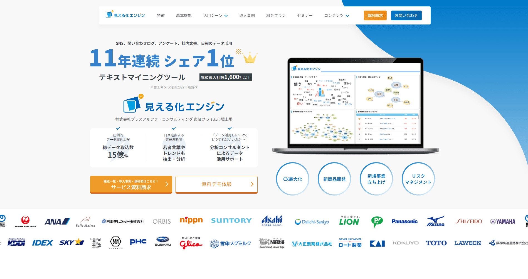
Task: Click the nippn logo
Action: 191,220
